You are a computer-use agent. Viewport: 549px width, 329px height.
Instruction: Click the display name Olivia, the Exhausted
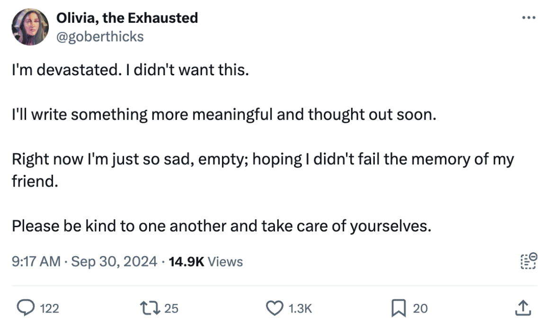tap(127, 18)
